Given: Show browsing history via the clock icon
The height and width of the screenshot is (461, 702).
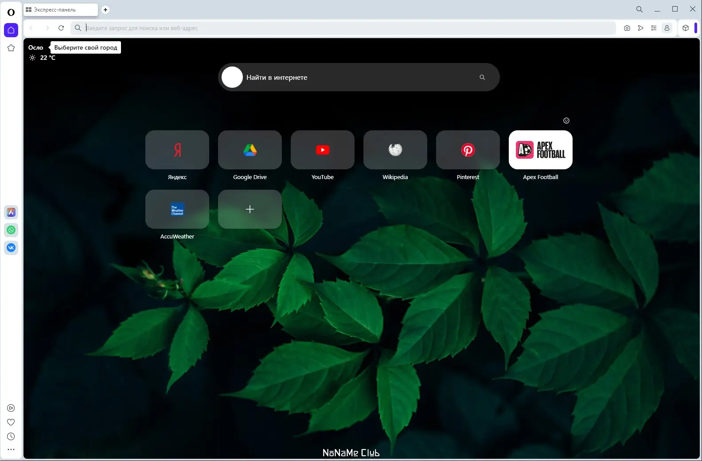Looking at the screenshot, I should coord(11,437).
